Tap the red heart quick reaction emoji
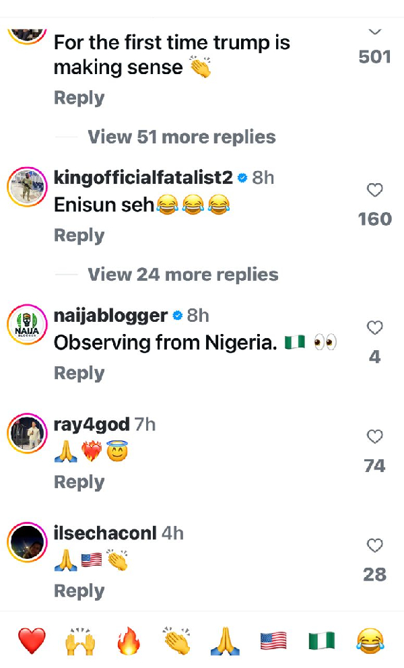Screen dimensions: 404x668 click(32, 640)
